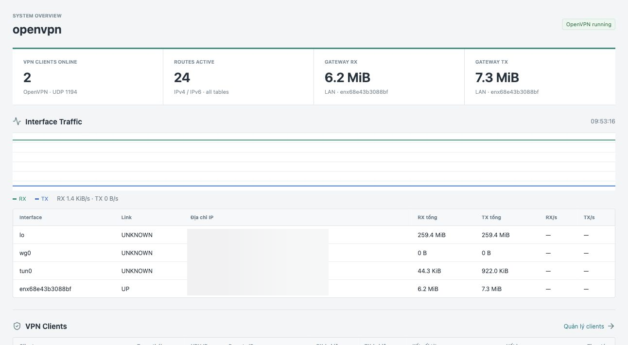Click the Interface column header
Viewport: 628px width, 345px height.
pos(31,217)
